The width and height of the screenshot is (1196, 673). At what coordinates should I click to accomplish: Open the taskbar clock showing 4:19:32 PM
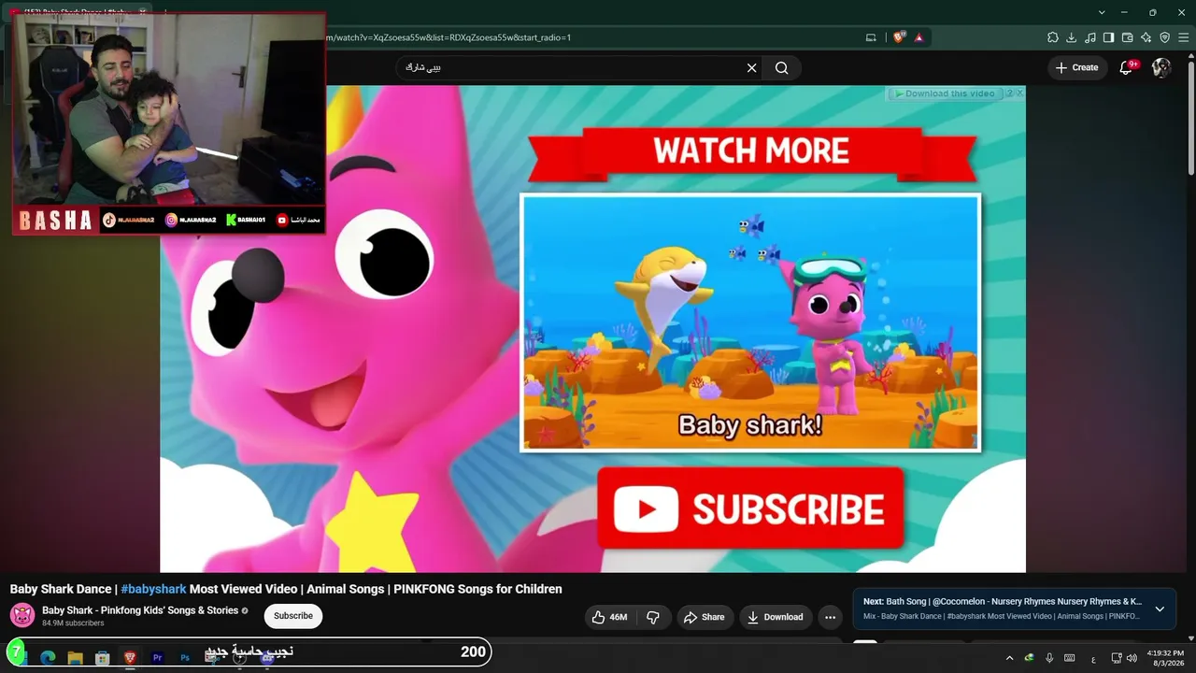click(x=1164, y=658)
